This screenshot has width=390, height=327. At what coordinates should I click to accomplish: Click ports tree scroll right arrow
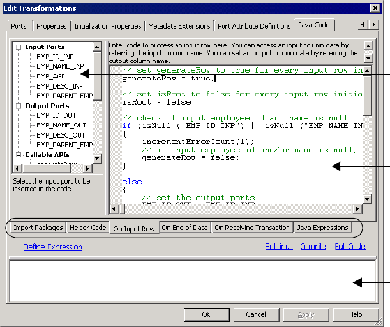click(87, 168)
